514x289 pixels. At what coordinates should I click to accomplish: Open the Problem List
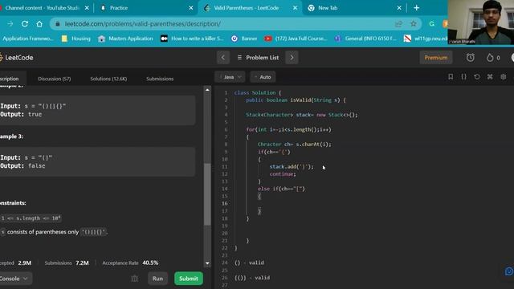[258, 58]
